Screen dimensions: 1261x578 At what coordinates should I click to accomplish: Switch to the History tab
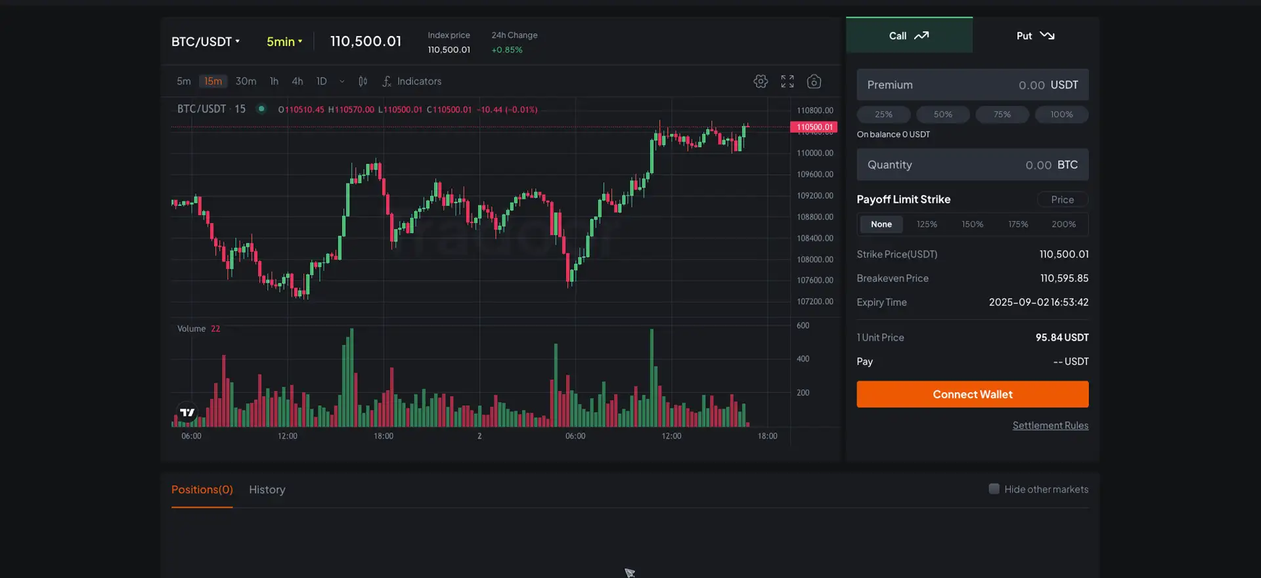(x=267, y=489)
